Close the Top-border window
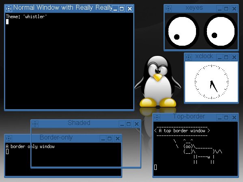243x182 pixels. tap(234, 117)
